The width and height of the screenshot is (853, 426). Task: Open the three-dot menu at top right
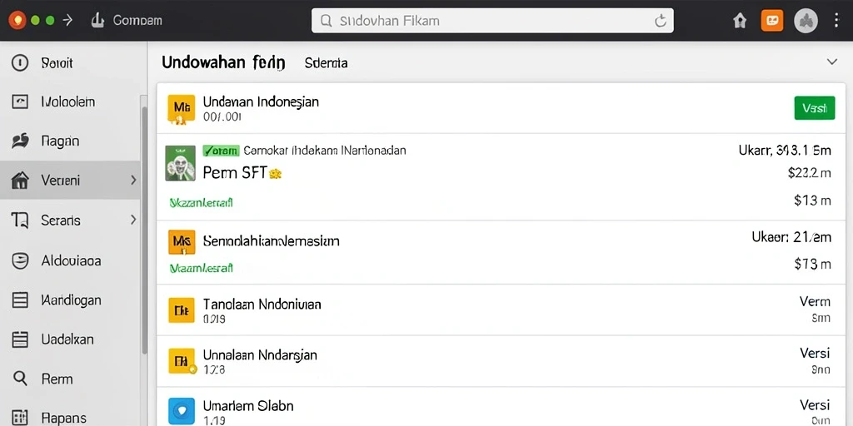(836, 21)
